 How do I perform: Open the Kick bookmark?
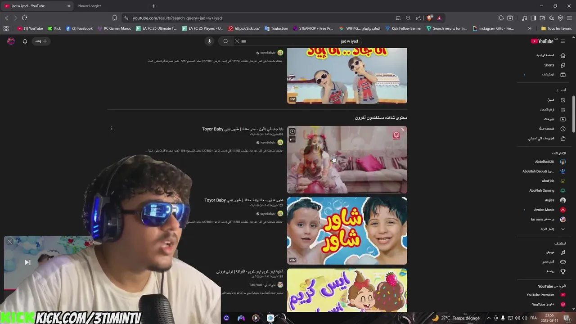[54, 28]
